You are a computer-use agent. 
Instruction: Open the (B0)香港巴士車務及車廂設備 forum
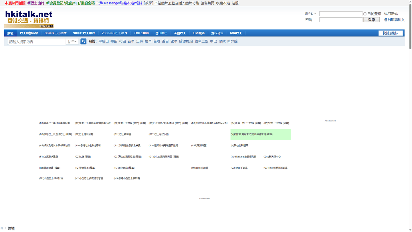(54, 123)
